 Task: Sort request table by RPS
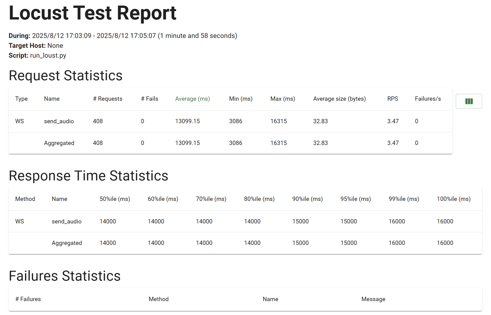pyautogui.click(x=392, y=99)
